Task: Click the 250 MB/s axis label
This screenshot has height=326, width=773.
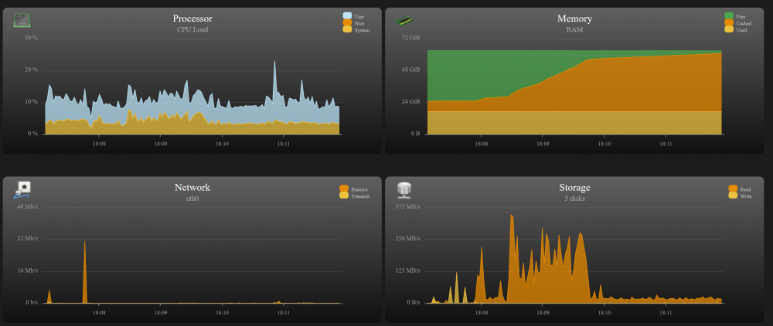Action: click(407, 239)
